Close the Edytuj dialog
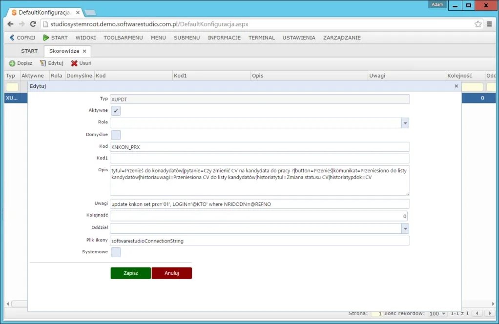This screenshot has width=499, height=324. 457,86
